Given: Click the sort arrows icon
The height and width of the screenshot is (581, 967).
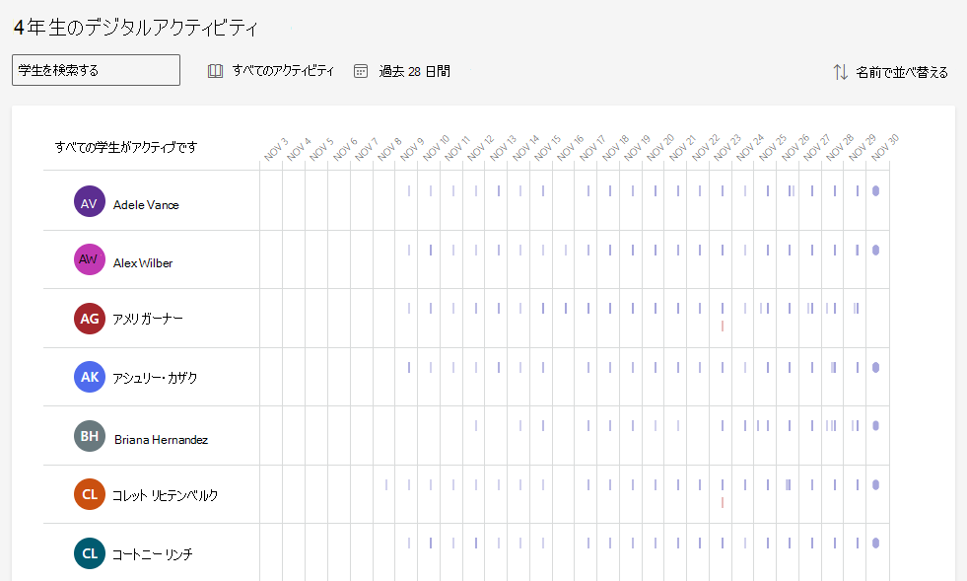Looking at the screenshot, I should tap(841, 72).
